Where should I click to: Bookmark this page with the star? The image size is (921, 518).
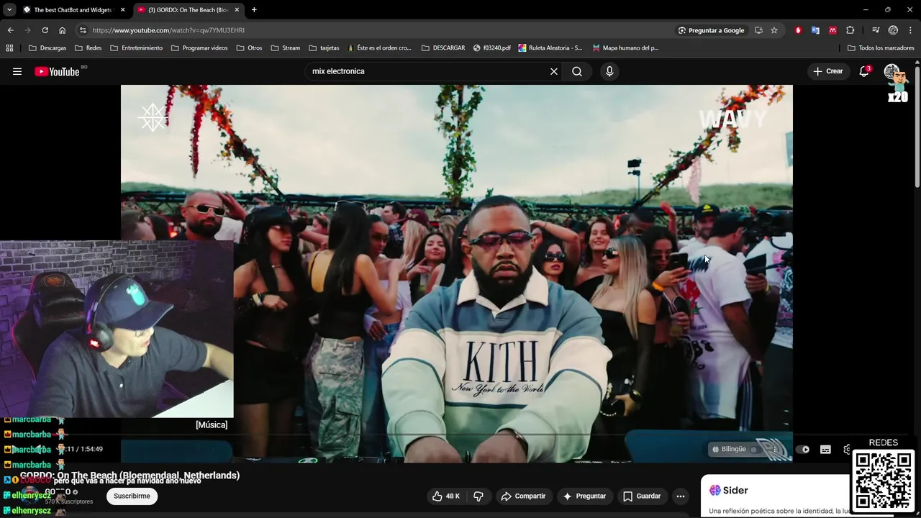[x=774, y=30]
